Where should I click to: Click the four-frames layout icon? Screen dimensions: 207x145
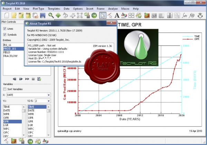click(x=131, y=15)
